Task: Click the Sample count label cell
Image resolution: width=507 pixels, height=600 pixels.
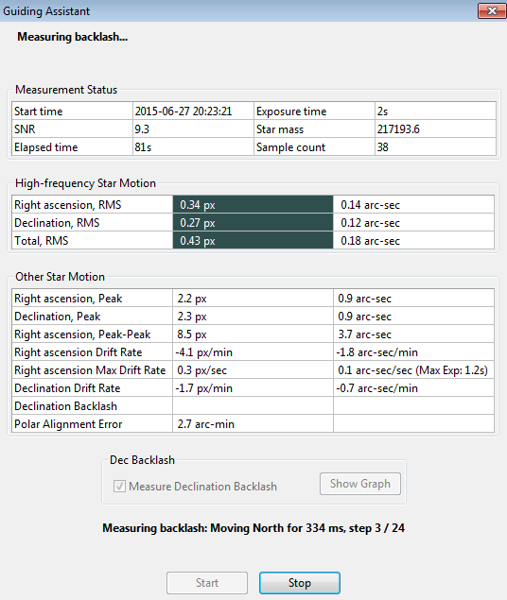Action: 314,147
